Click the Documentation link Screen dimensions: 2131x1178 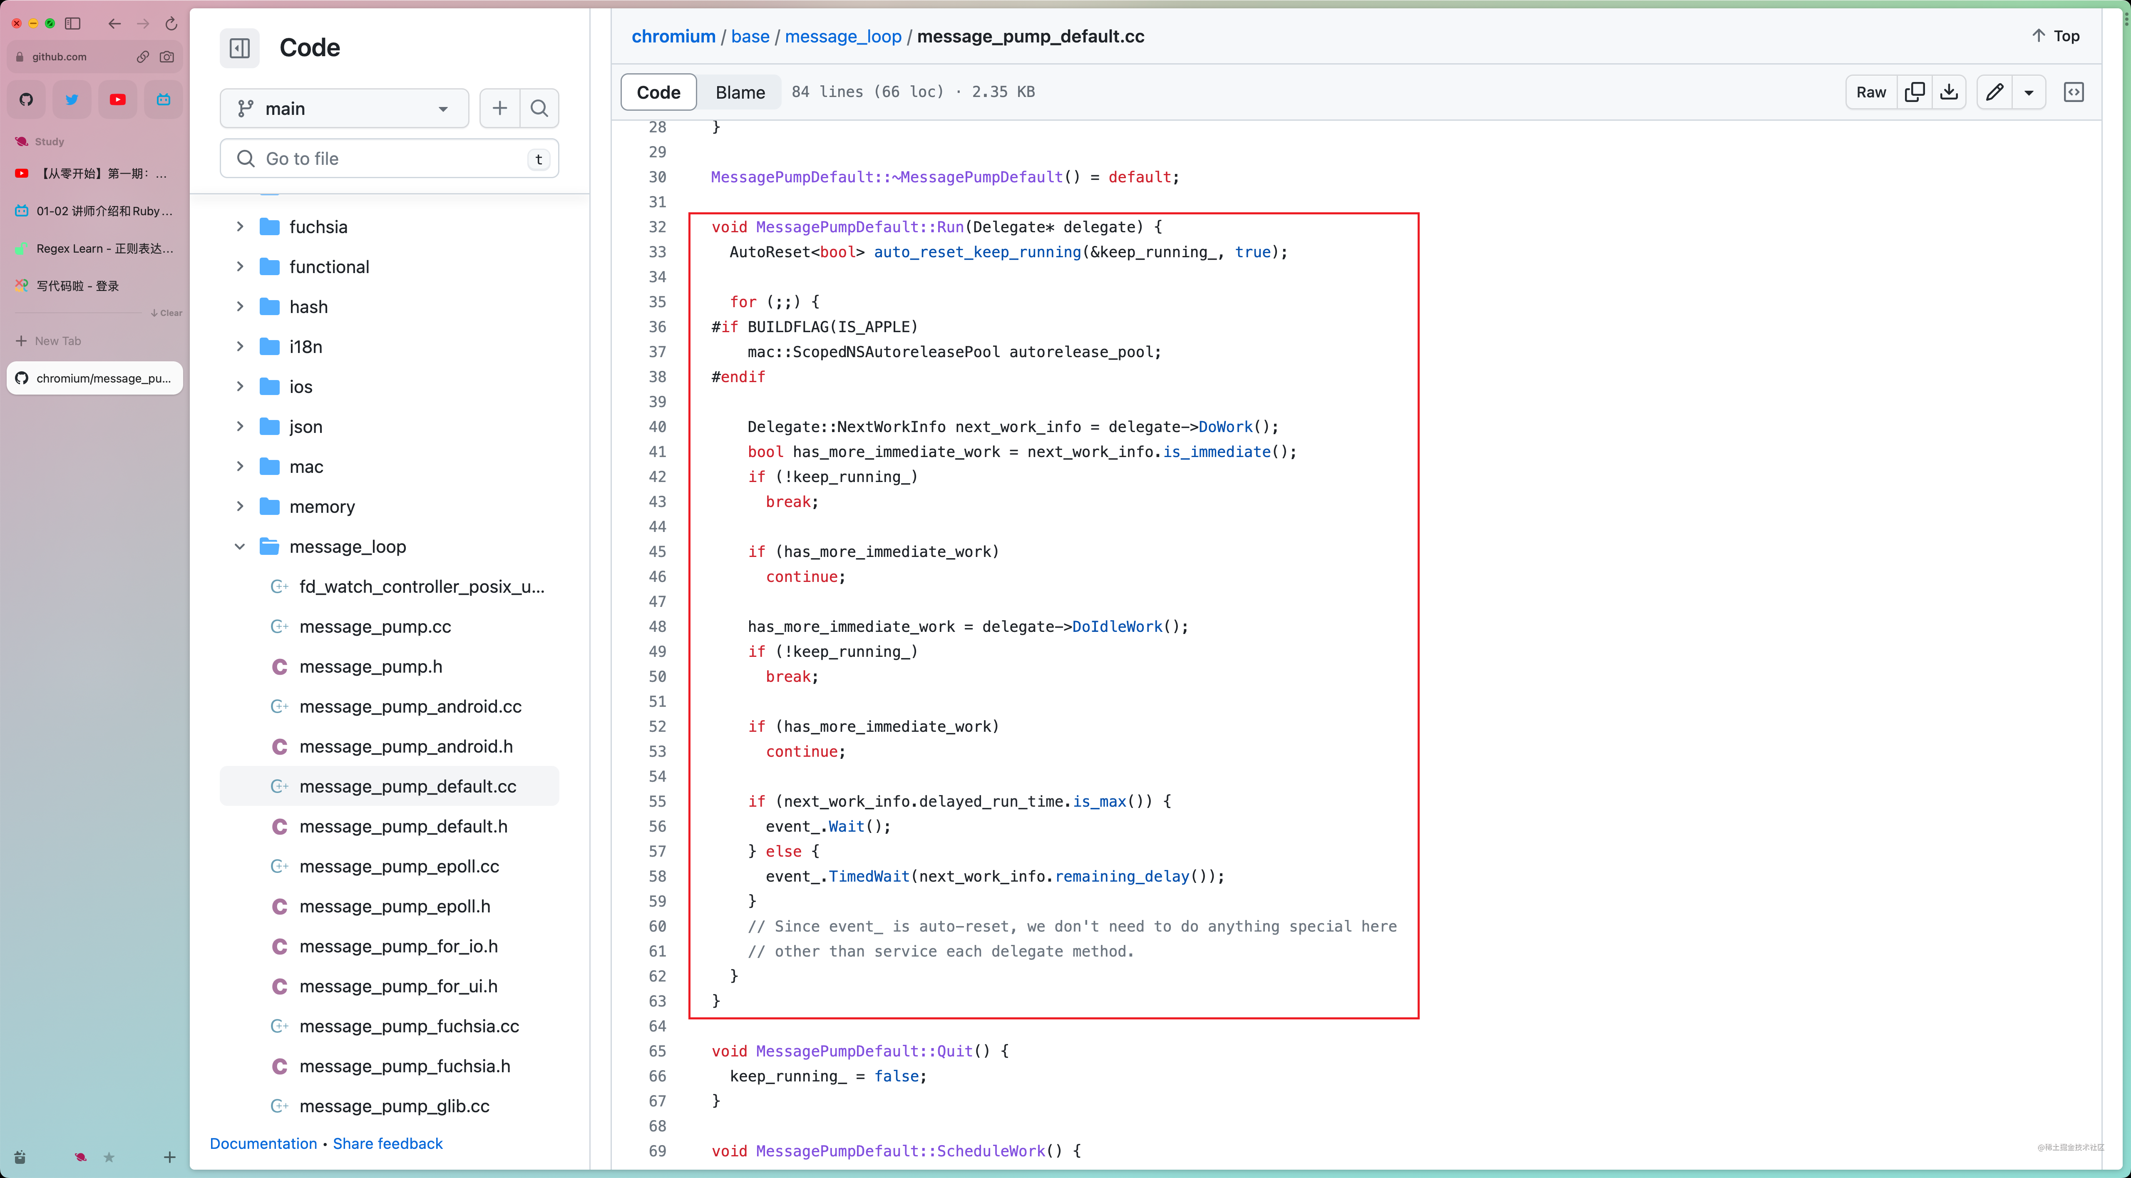click(263, 1143)
